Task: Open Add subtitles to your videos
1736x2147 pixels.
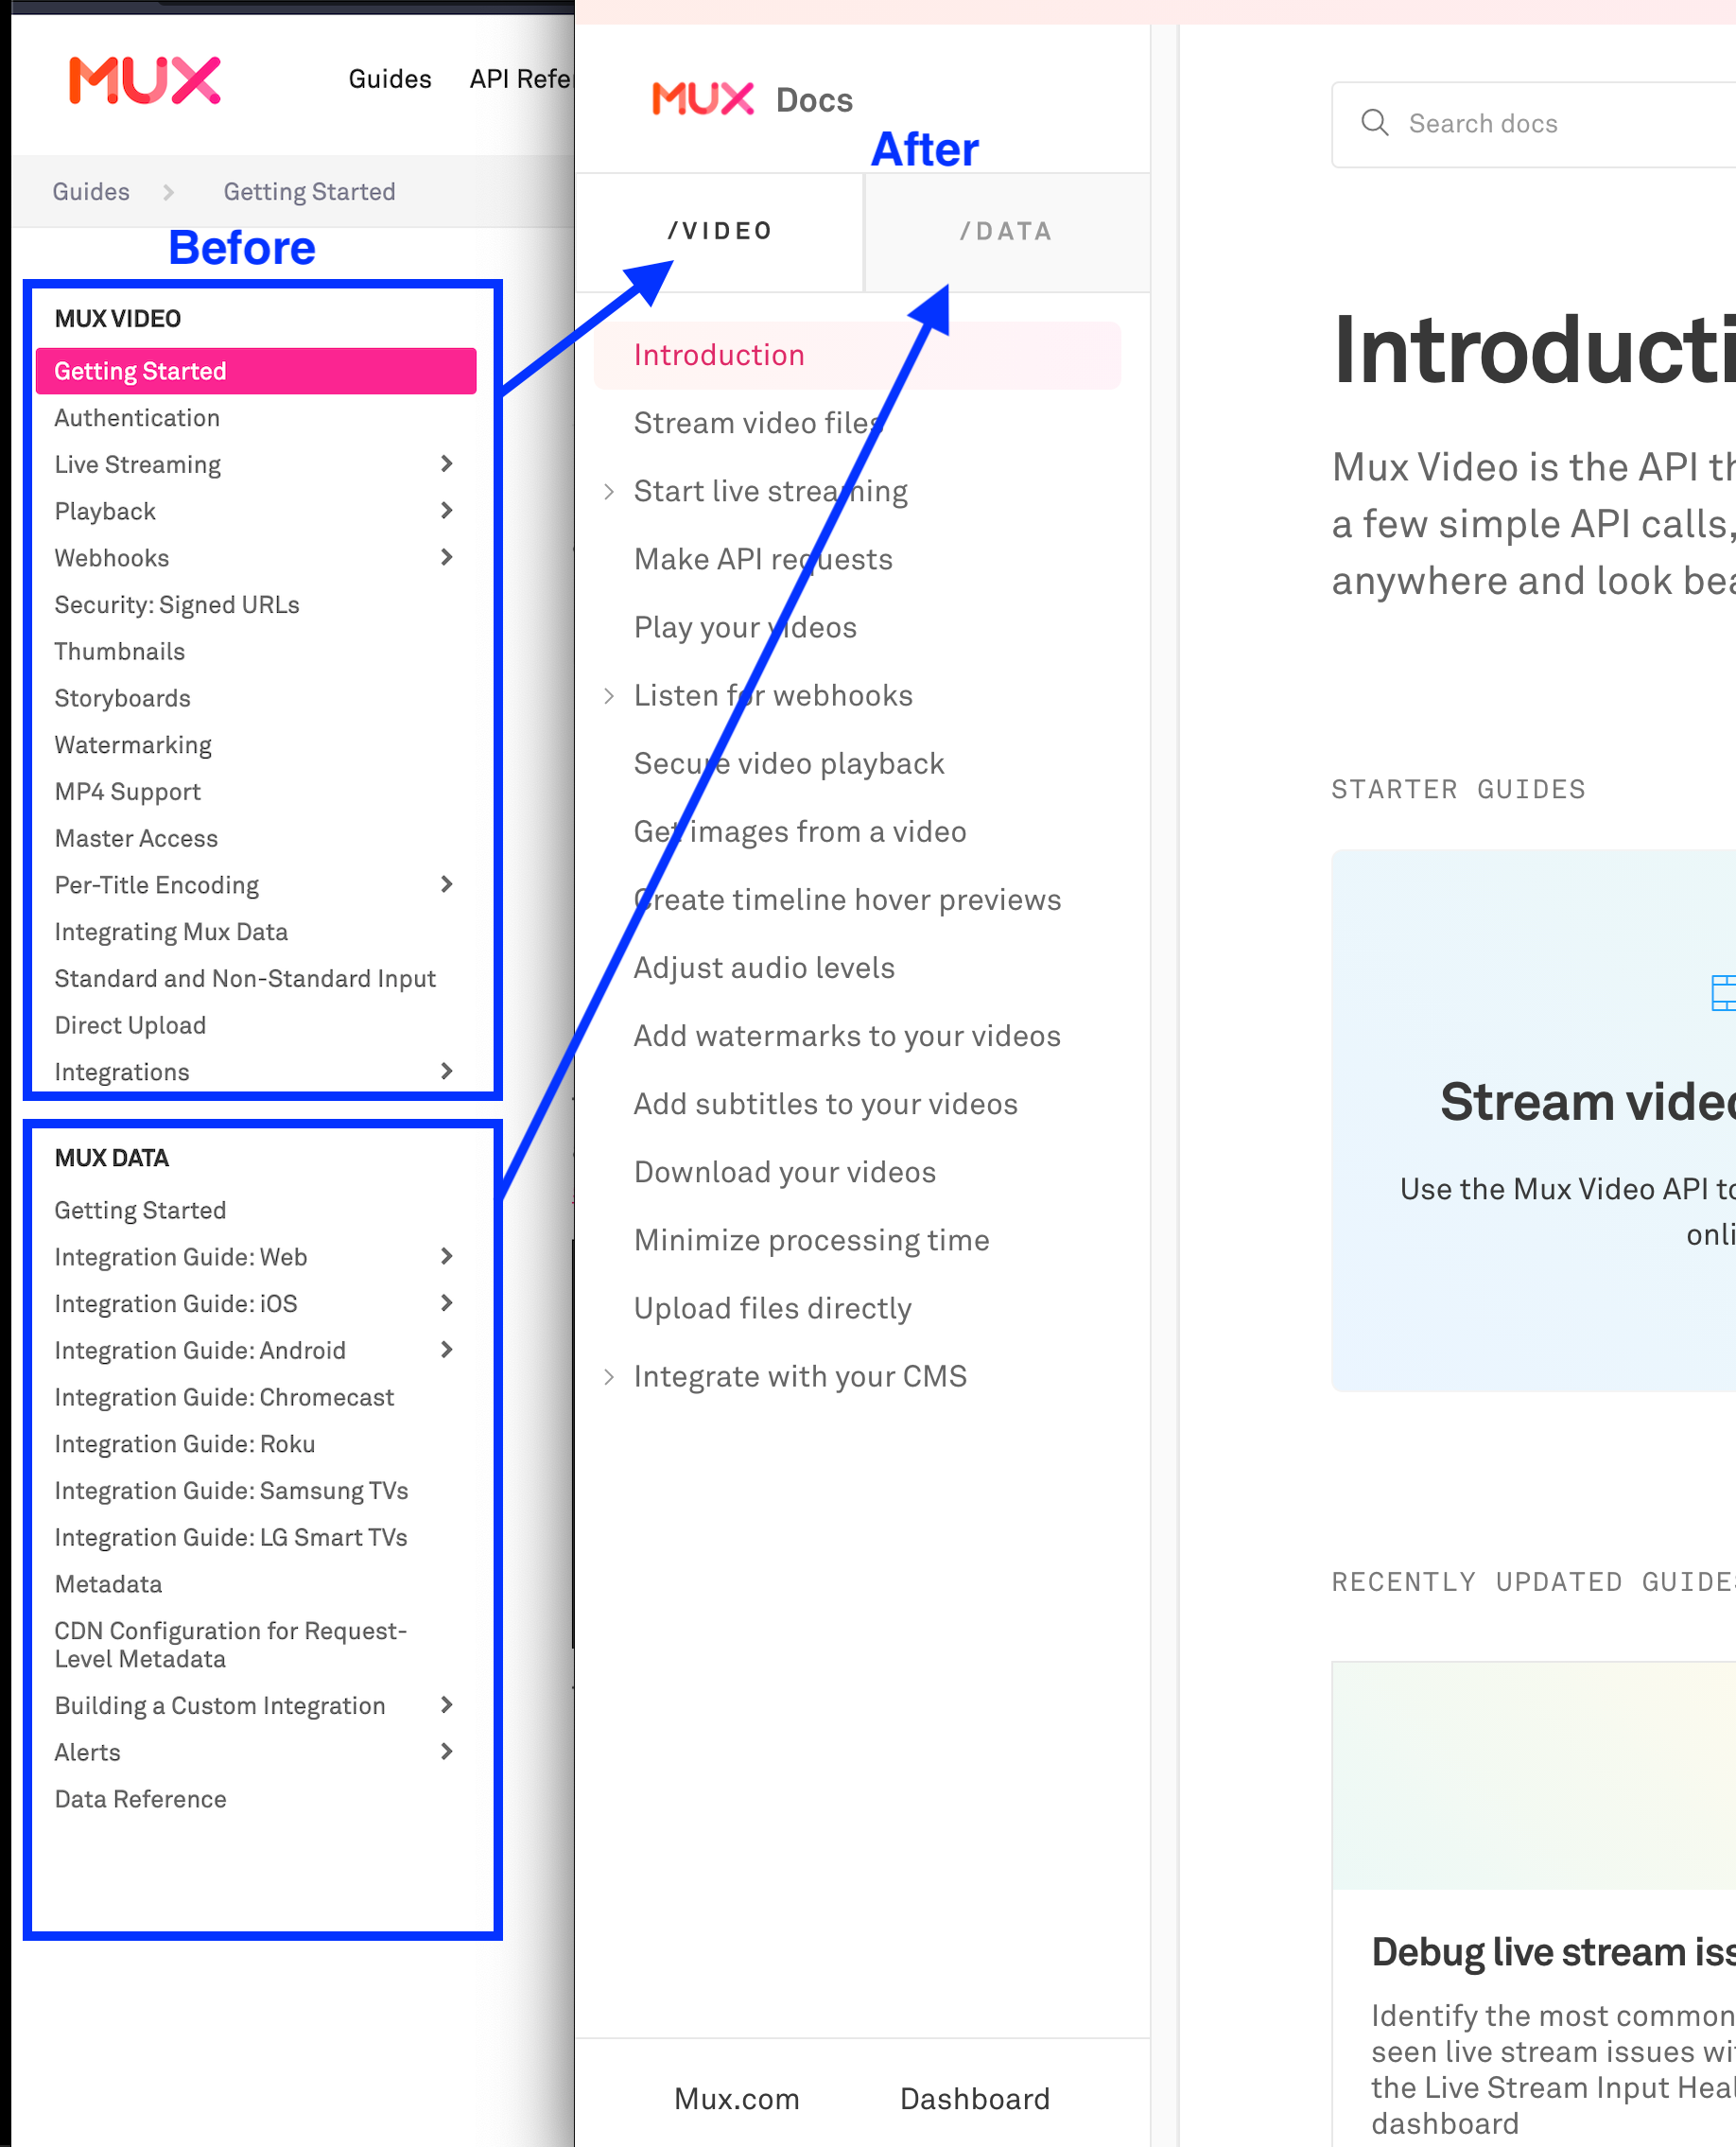Action: pos(826,1104)
